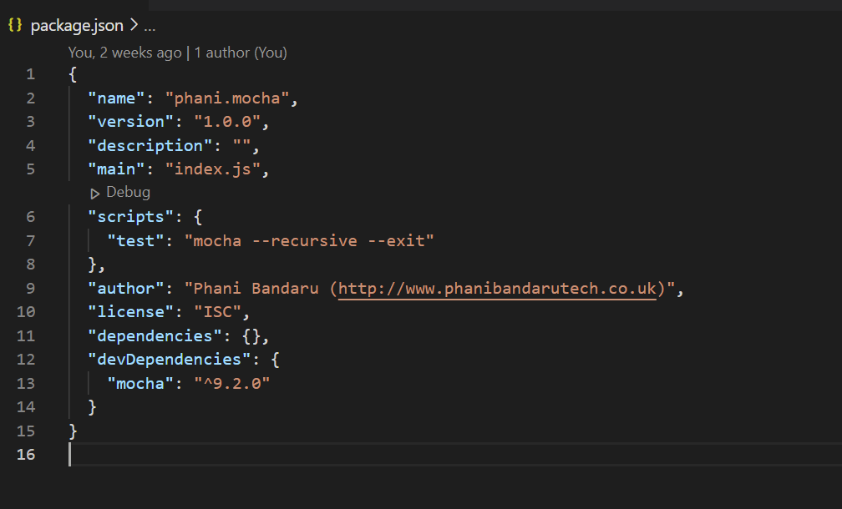Click the '1 author (You)' code lens
The height and width of the screenshot is (509, 842).
[x=241, y=53]
